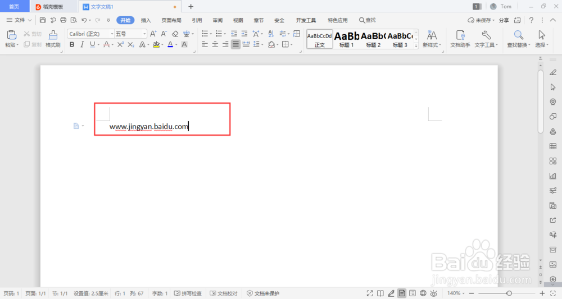Toggle subscript formatting
Image resolution: width=562 pixels, height=299 pixels.
(x=131, y=44)
